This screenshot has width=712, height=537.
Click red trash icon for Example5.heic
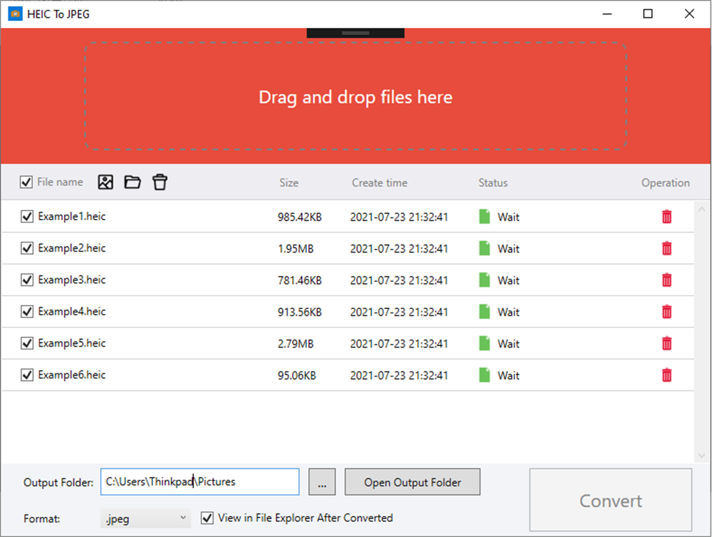(667, 343)
